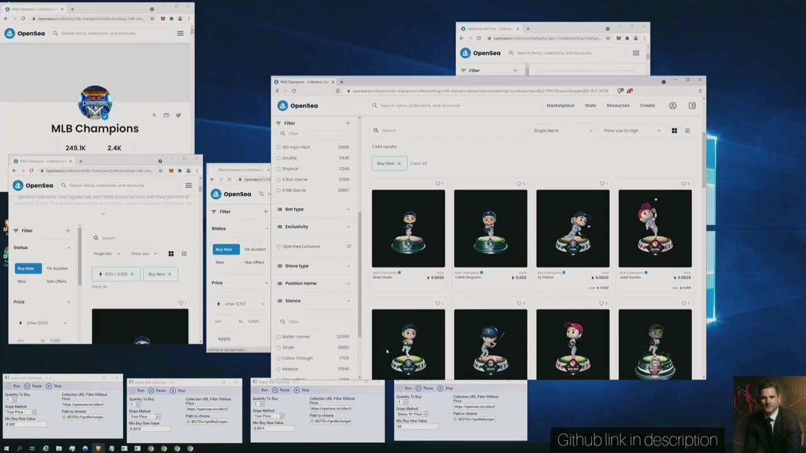806x453 pixels.
Task: Switch to large grid view in front window
Action: pyautogui.click(x=674, y=131)
